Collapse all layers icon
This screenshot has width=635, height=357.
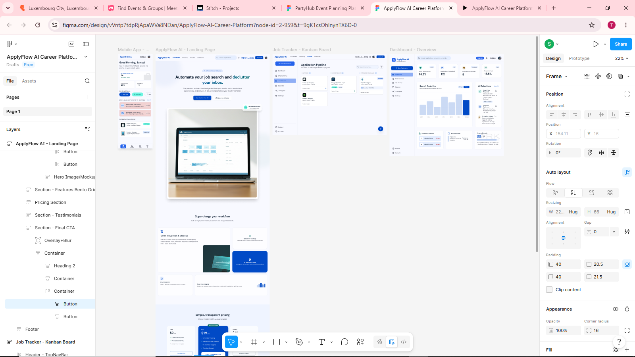pos(87,129)
